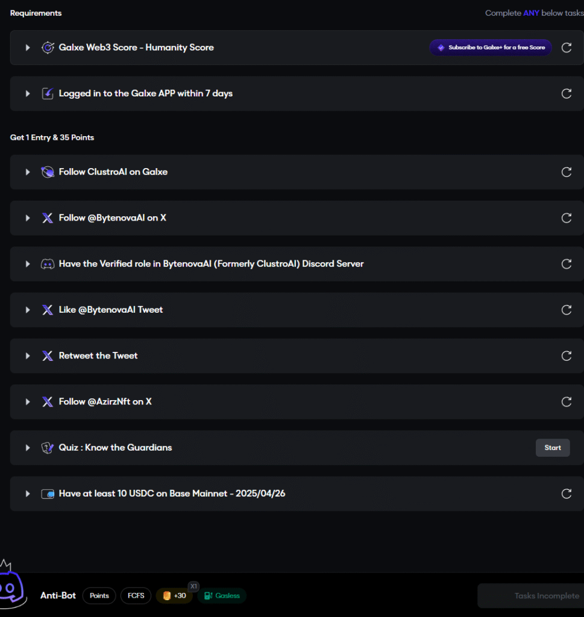Viewport: 584px width, 617px height.
Task: Click refresh icon for Follow ClustroAI on Galxe
Action: [567, 172]
